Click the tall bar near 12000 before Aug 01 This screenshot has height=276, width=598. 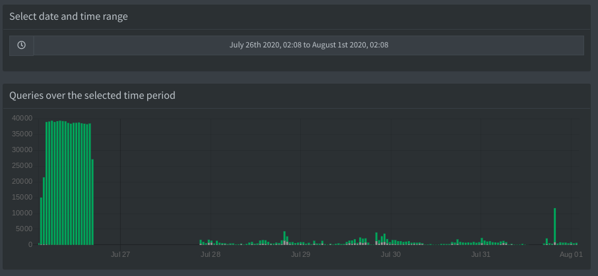555,226
